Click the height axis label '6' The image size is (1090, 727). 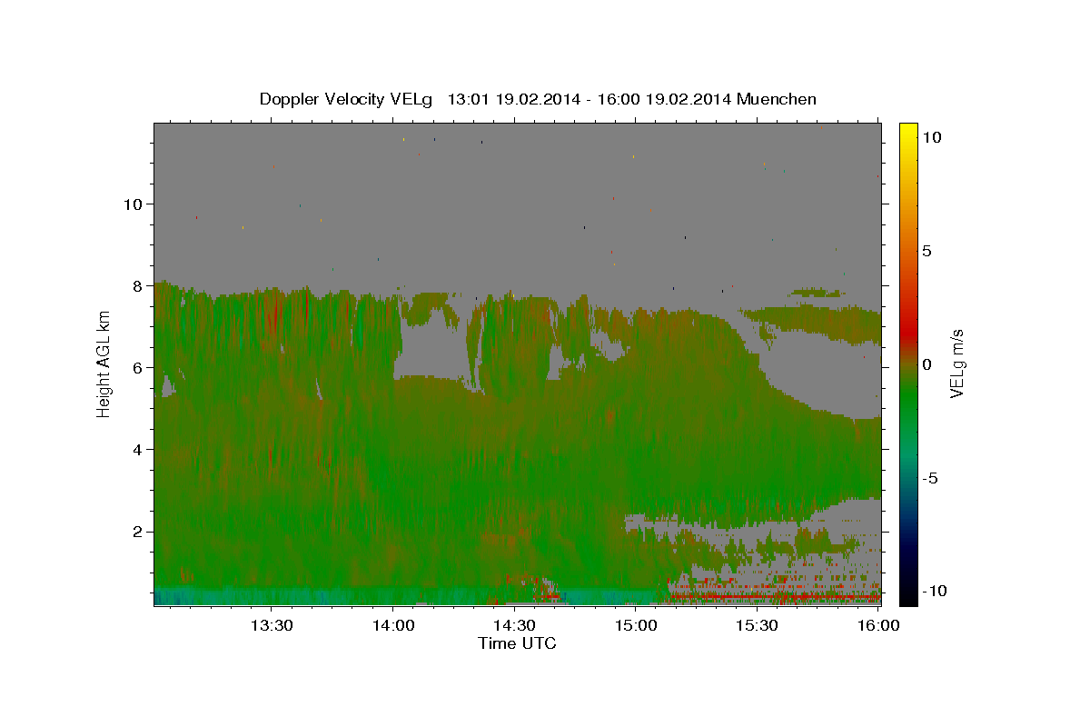click(138, 367)
